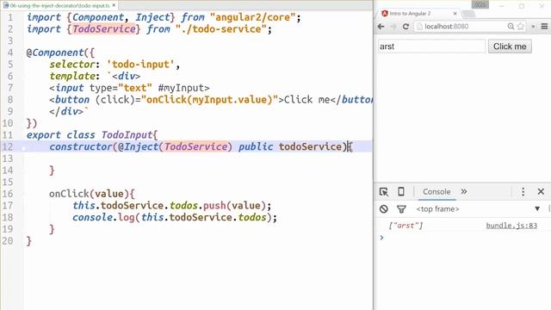This screenshot has height=310, width=551.
Task: Open the bundle.js:83 source link
Action: [511, 226]
